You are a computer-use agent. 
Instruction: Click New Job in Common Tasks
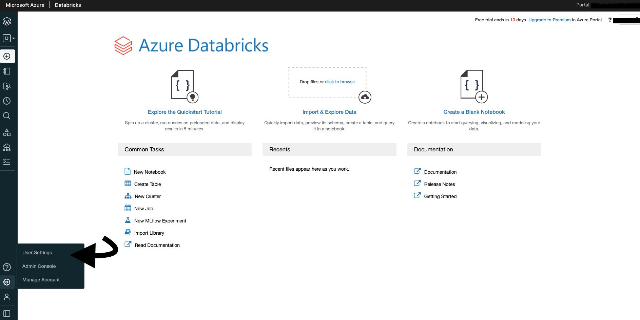(144, 209)
